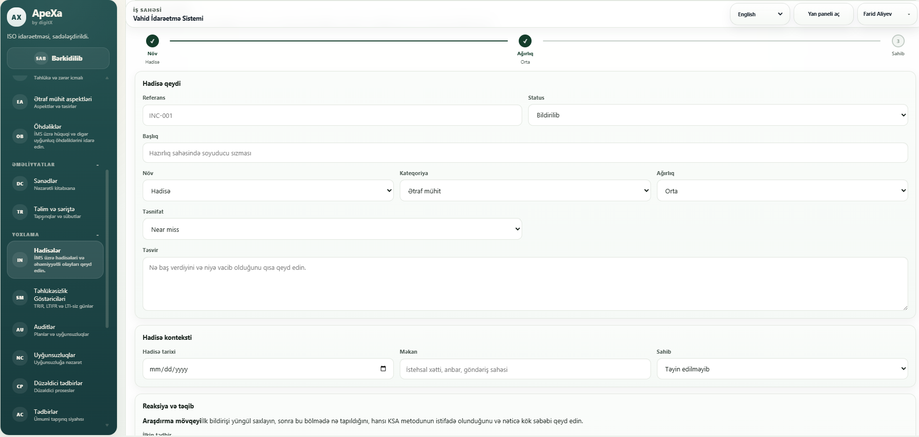Image resolution: width=919 pixels, height=437 pixels.
Task: Click the SAB pinned badge icon
Action: pos(40,58)
